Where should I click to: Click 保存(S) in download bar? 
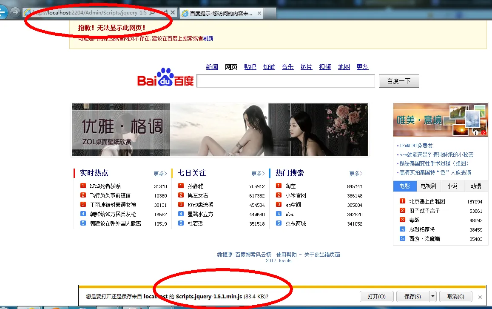[x=412, y=296]
